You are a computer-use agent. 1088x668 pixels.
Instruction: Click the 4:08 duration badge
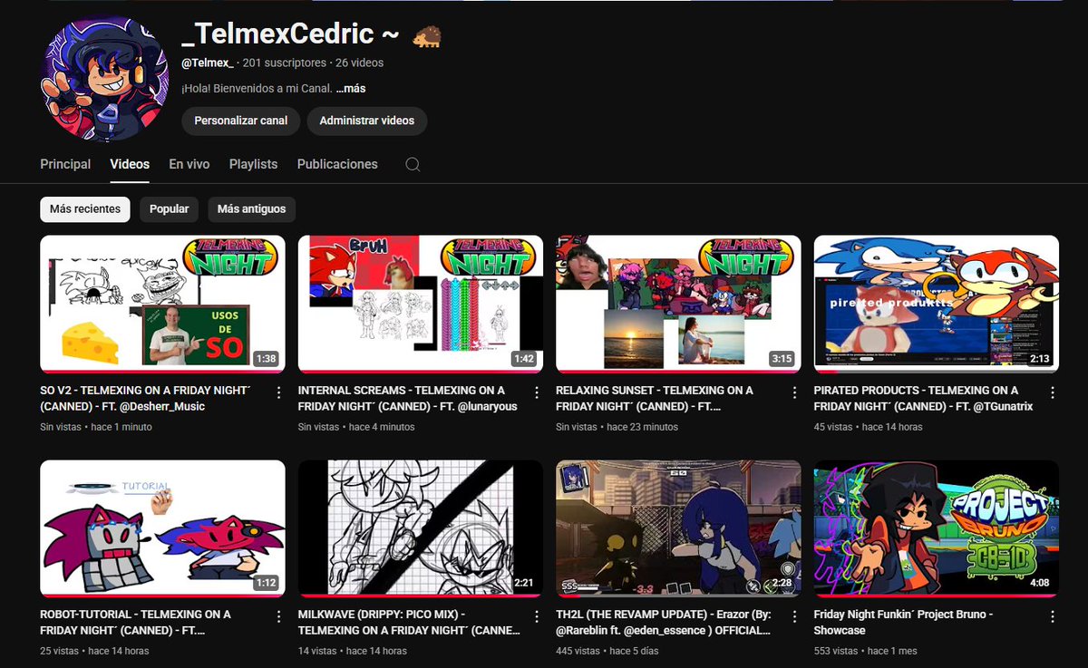click(x=1039, y=583)
